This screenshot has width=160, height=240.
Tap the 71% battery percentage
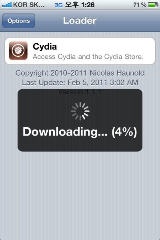(x=140, y=5)
